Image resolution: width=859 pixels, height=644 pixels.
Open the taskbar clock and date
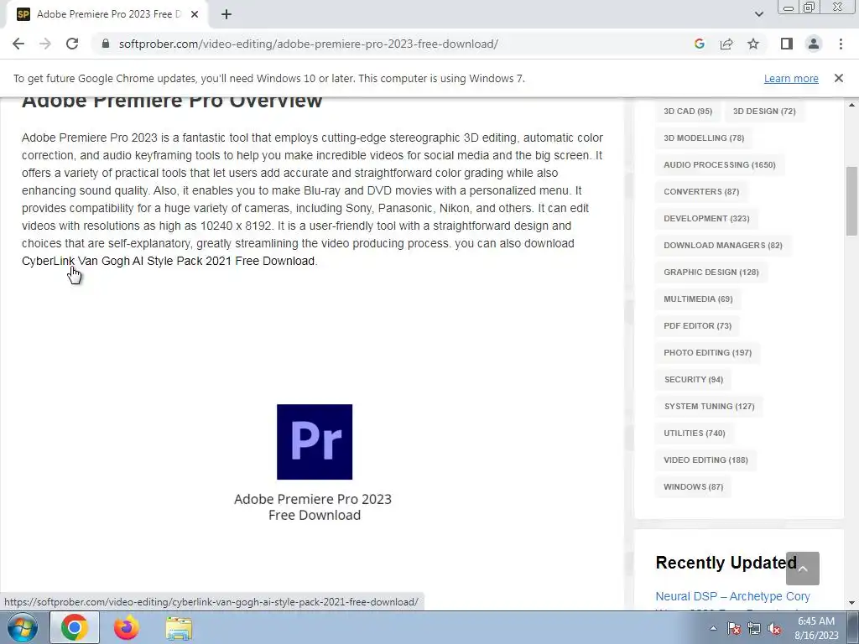816,628
